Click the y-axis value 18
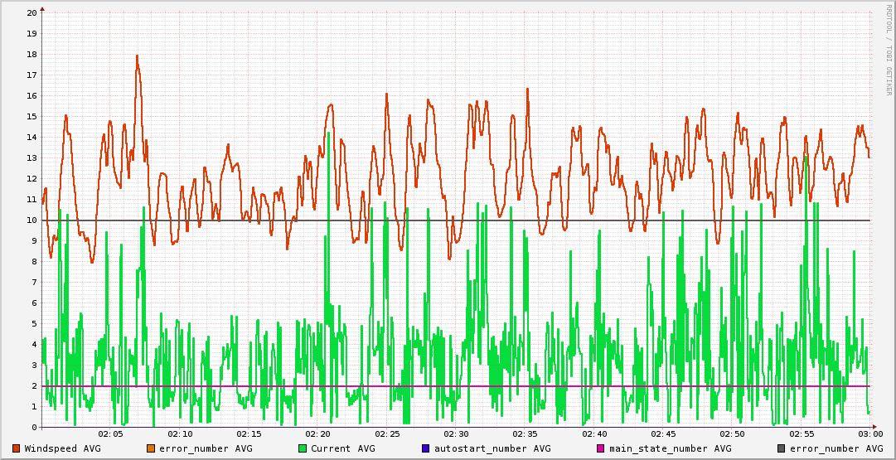Viewport: 896px width, 460px height. pos(32,54)
